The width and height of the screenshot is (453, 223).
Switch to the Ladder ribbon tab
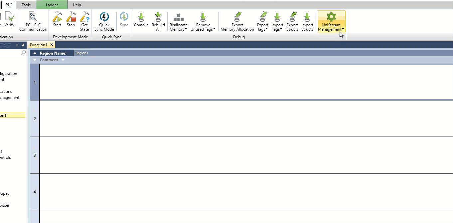click(52, 5)
